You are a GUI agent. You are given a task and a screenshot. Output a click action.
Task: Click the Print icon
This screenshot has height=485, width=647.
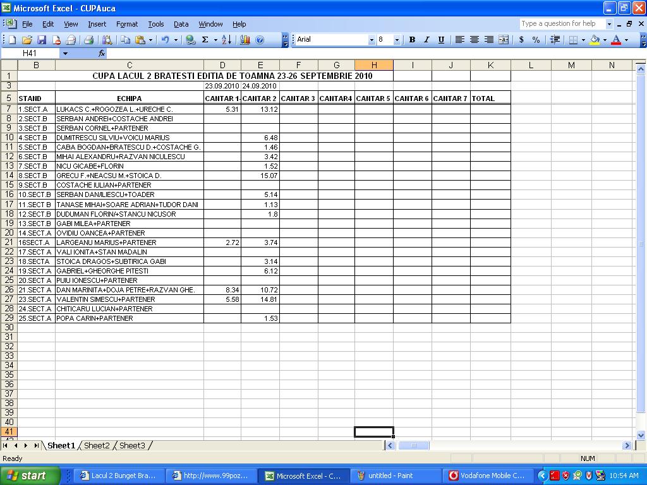tap(89, 40)
